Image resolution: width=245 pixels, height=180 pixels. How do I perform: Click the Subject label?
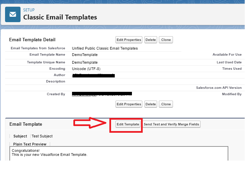click(20, 136)
